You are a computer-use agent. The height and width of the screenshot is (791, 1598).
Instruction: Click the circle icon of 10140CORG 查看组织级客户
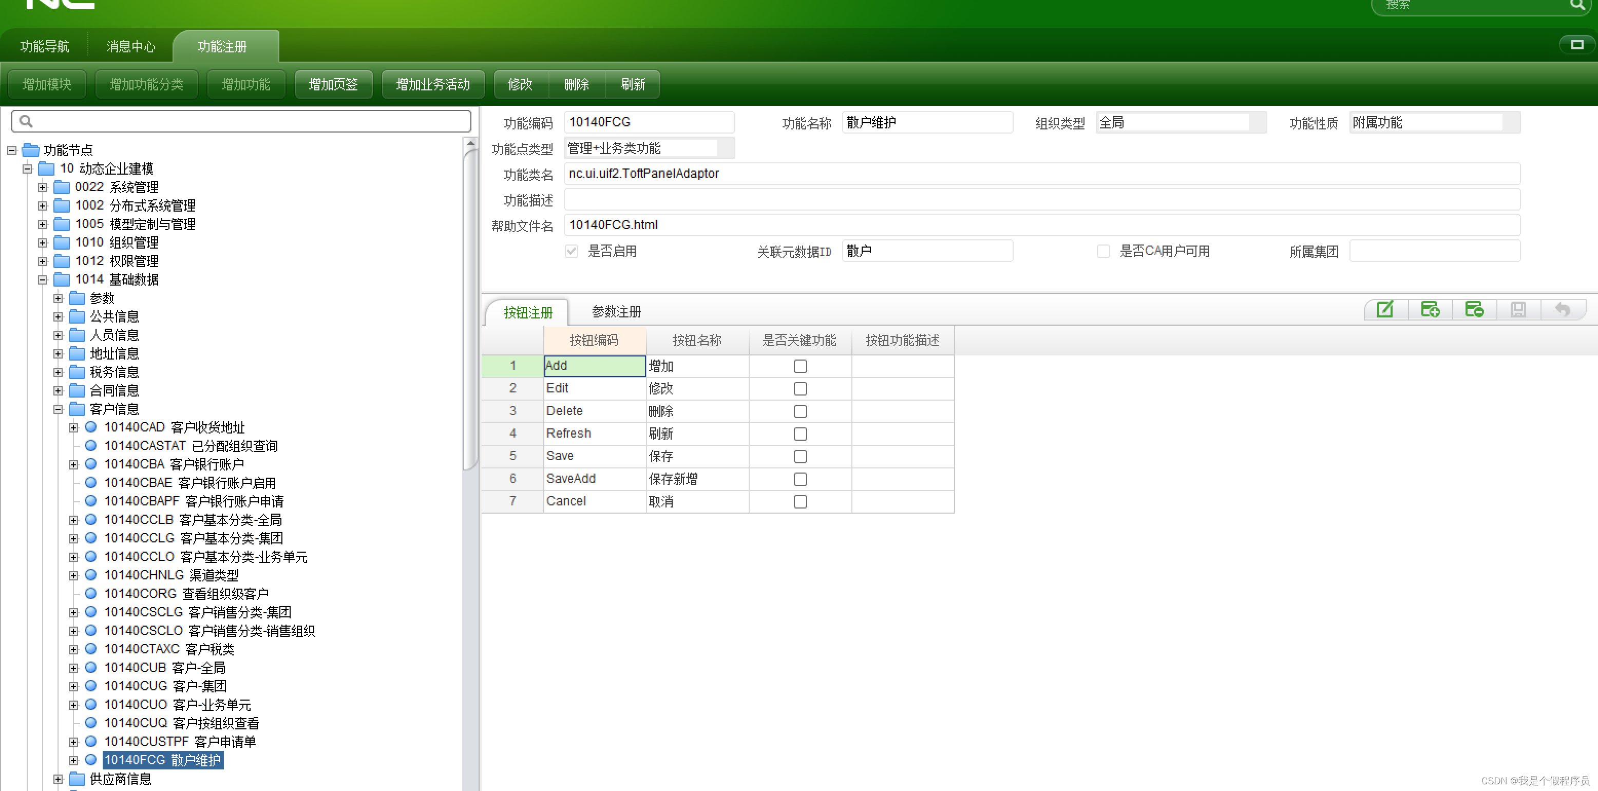pos(90,593)
